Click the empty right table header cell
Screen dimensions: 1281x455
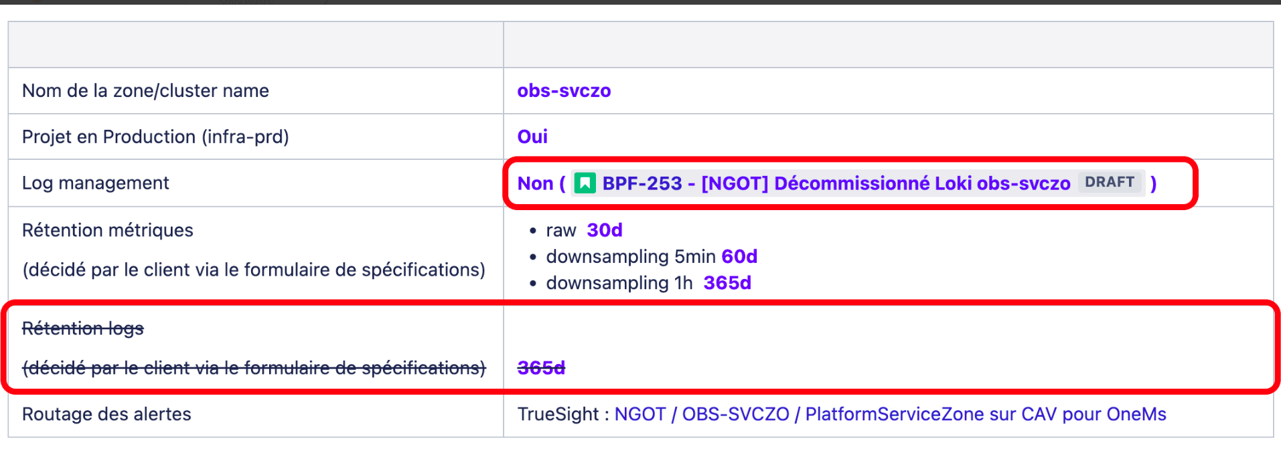889,45
